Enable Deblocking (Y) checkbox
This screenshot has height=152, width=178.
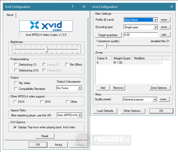coord(16,64)
